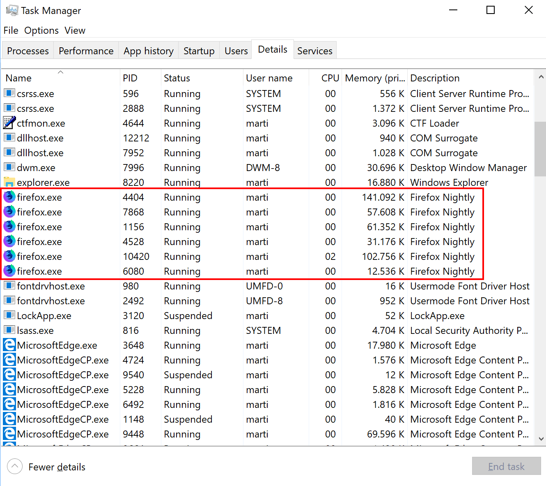Screen dimensions: 546x486
Task: Click the End task button
Action: [x=506, y=466]
